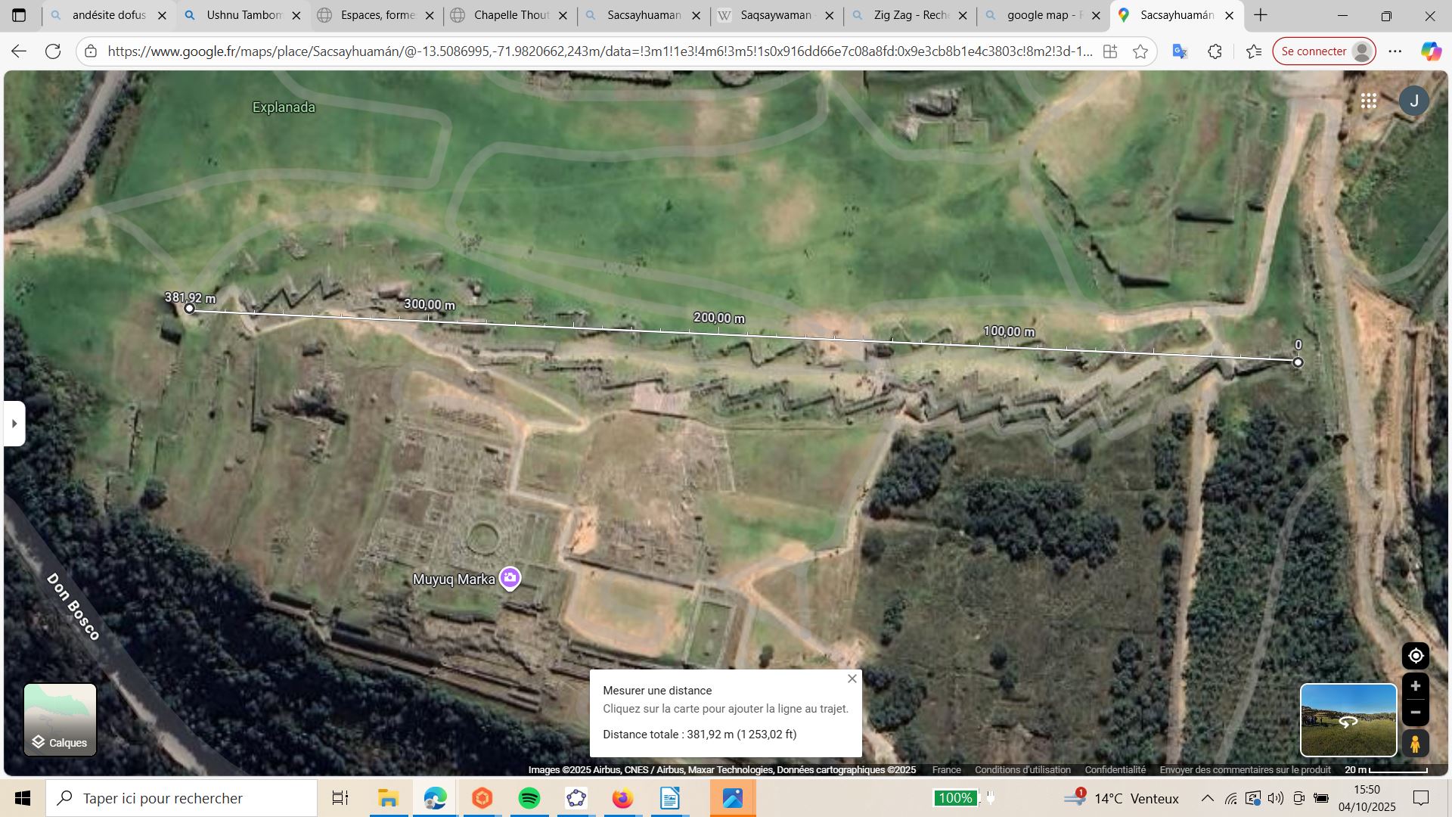Select the Street View pegman icon
The width and height of the screenshot is (1452, 817).
pos(1415,744)
